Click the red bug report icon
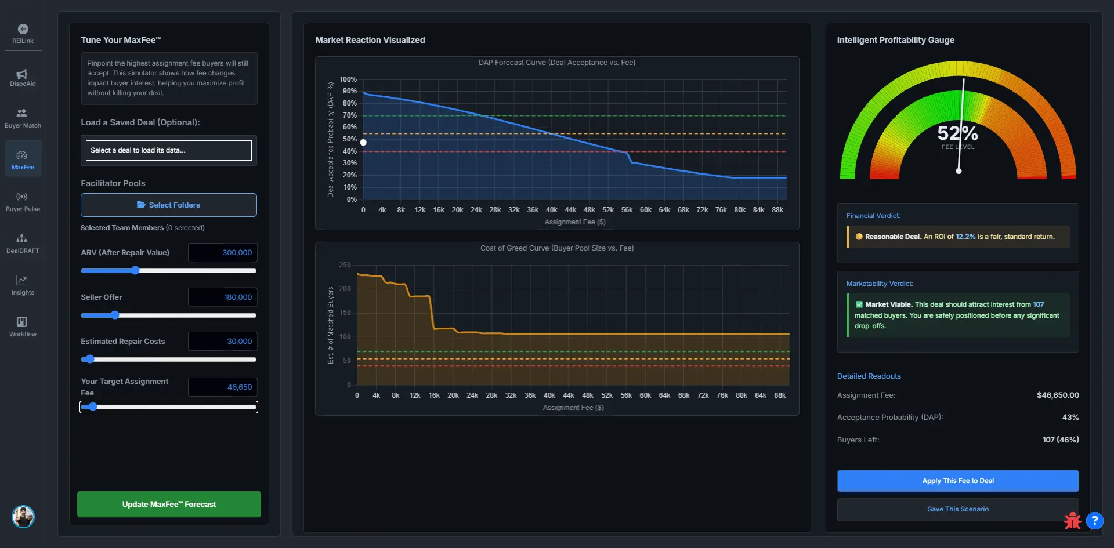The image size is (1114, 548). [x=1072, y=521]
